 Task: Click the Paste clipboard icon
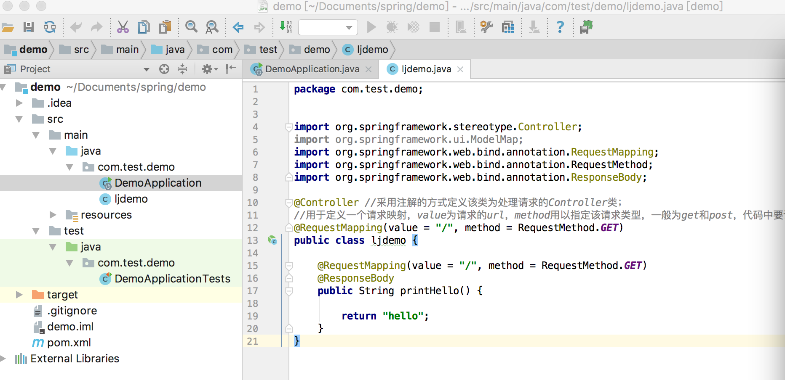165,27
